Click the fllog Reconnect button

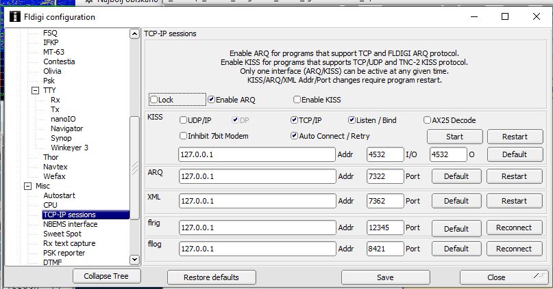click(514, 249)
